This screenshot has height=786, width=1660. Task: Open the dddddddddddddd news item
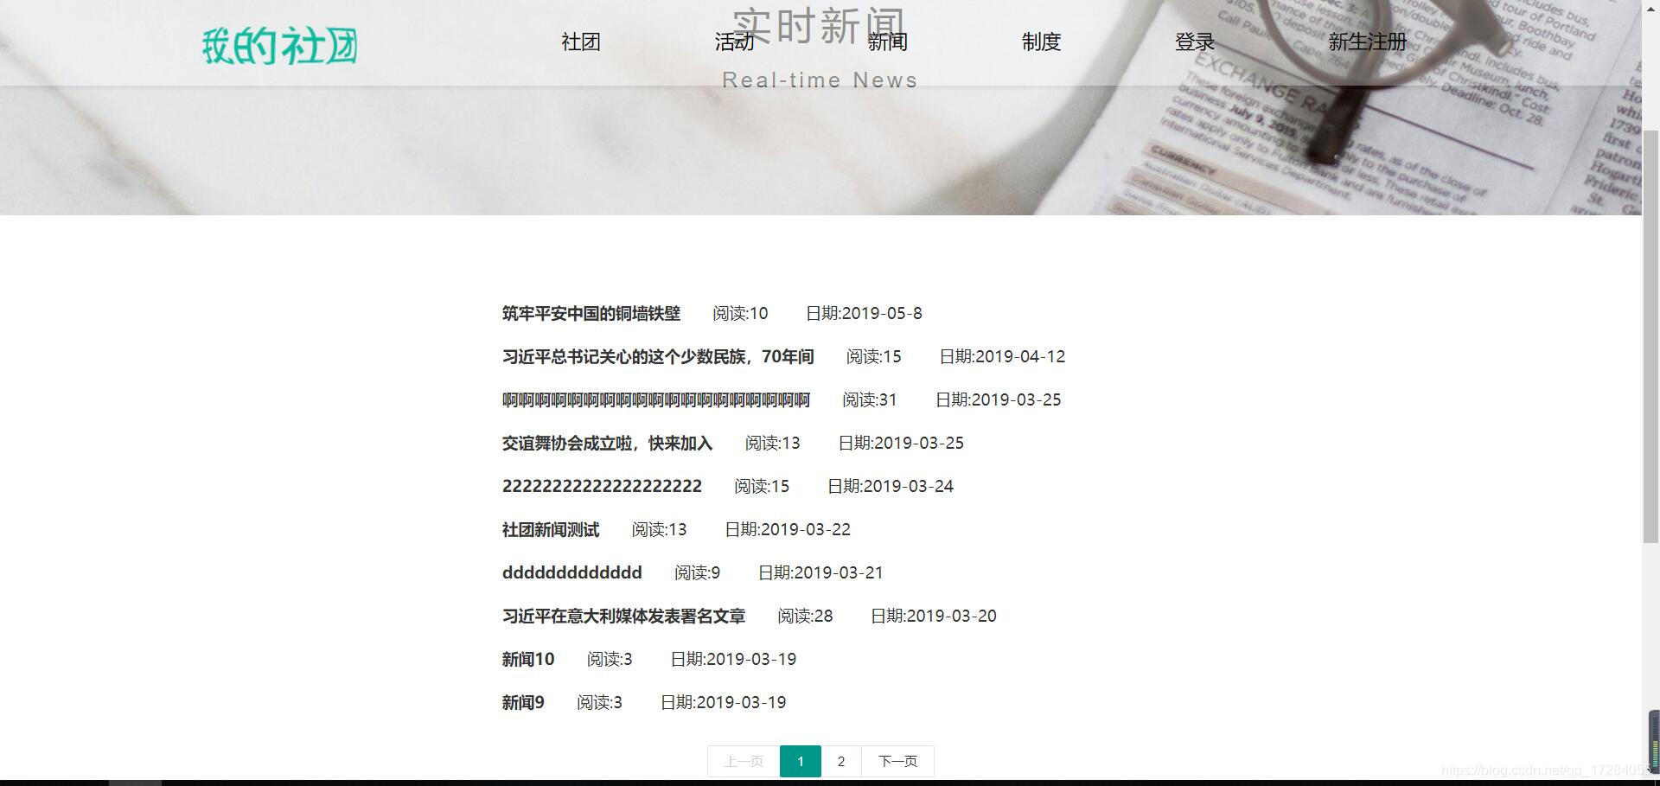pos(572,572)
